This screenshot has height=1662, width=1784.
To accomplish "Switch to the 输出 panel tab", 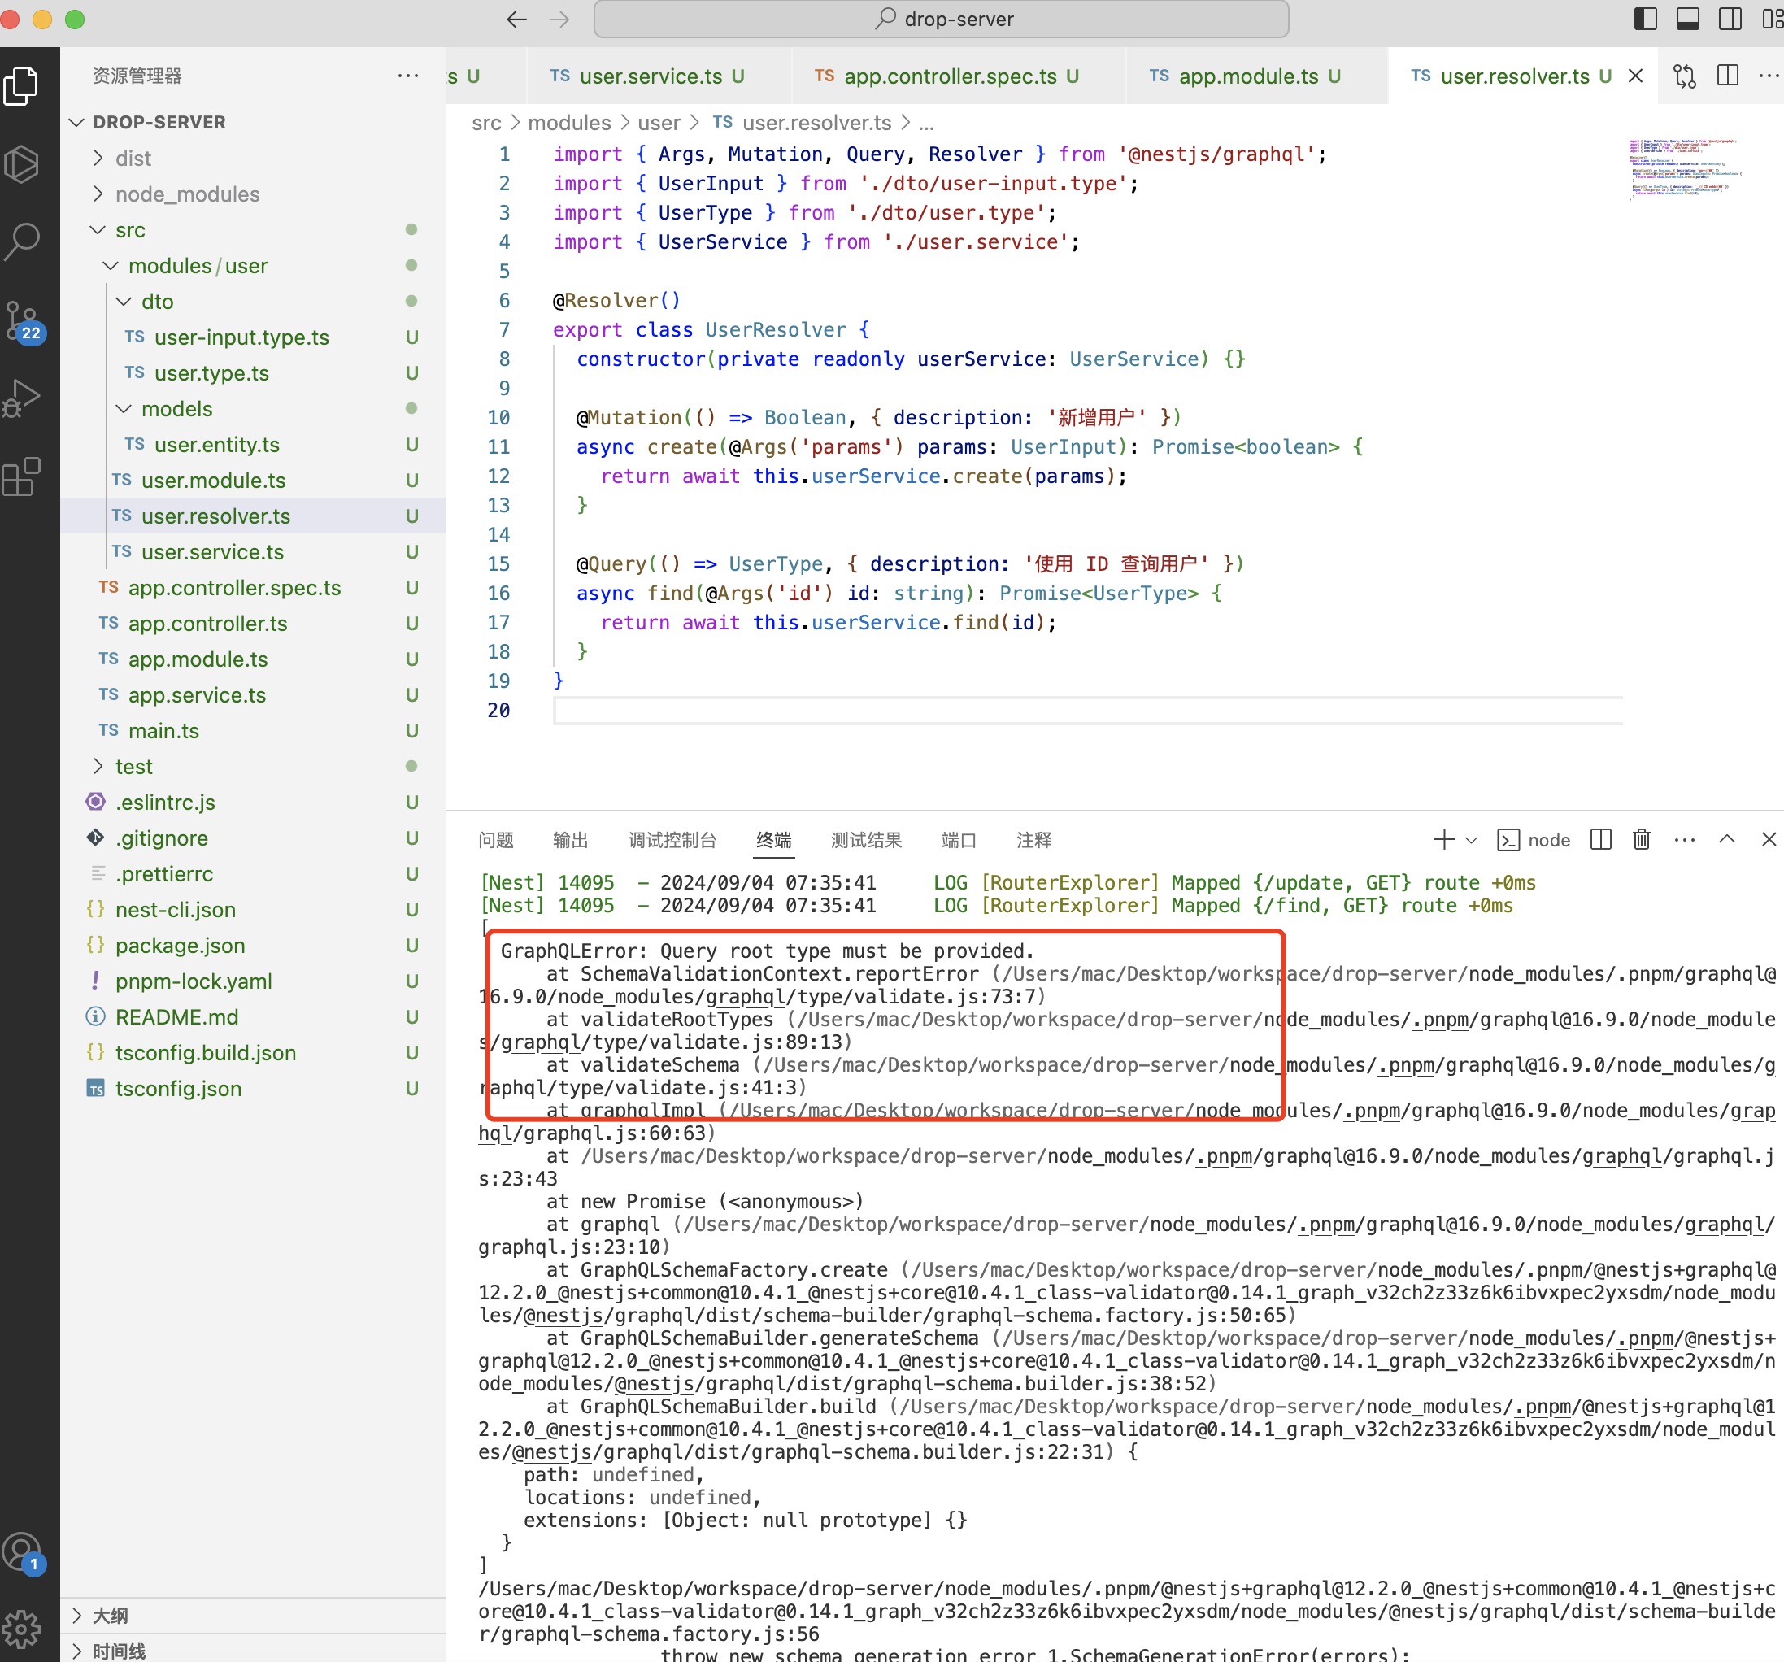I will point(570,840).
